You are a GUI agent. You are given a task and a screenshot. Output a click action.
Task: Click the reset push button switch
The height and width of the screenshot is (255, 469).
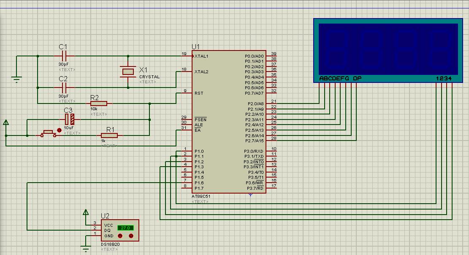pyautogui.click(x=48, y=133)
